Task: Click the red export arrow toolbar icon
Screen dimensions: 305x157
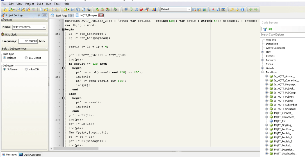Action: 142,9
